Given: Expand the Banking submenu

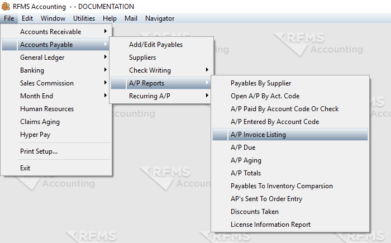Looking at the screenshot, I should point(56,70).
